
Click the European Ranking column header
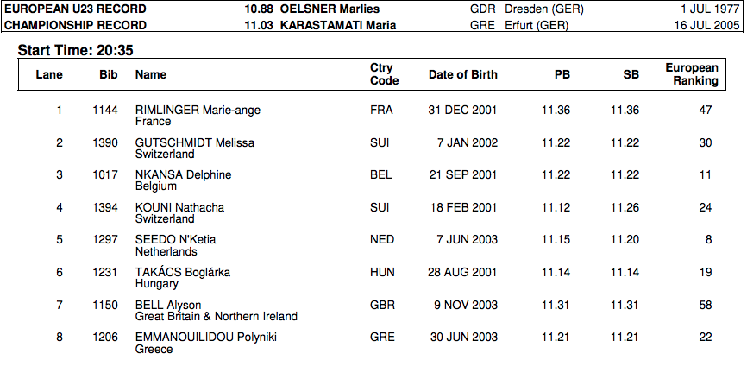coord(691,74)
